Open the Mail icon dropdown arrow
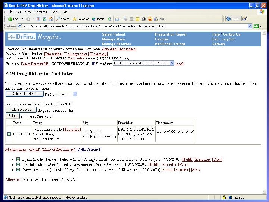 [121, 19]
